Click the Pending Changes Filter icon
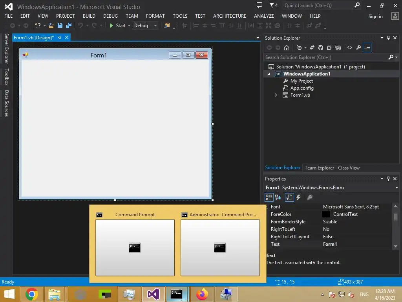The image size is (402, 302). coord(299,48)
